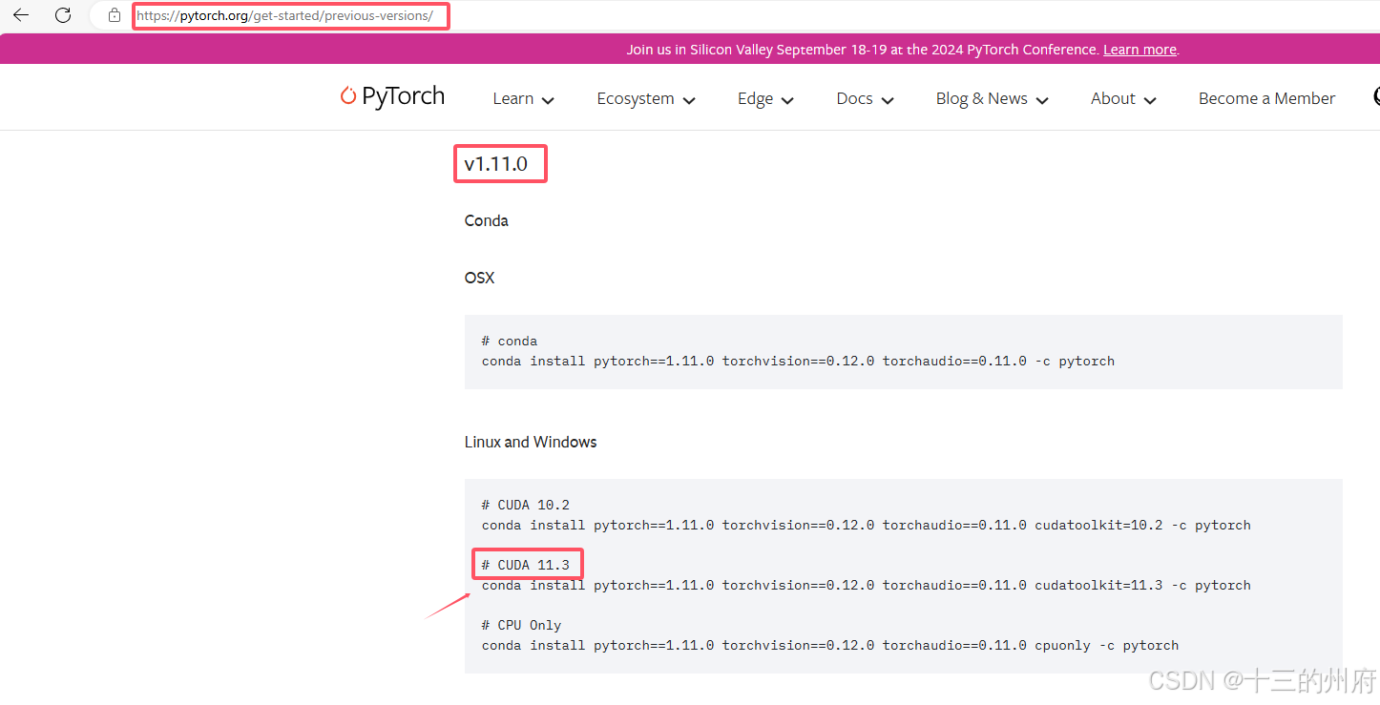Click the cudatoolkit=10.2 install command

(x=866, y=525)
